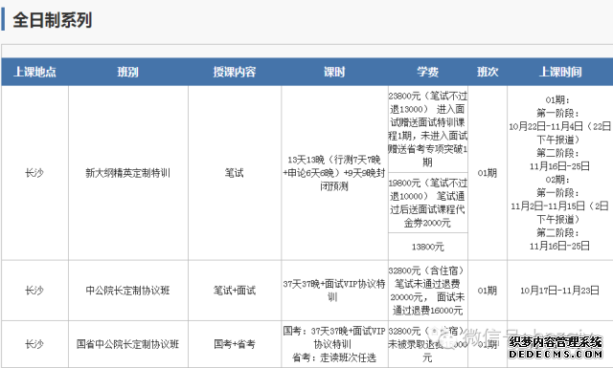Click 长沙 in the 新大纲精英定制特训 row

(34, 173)
